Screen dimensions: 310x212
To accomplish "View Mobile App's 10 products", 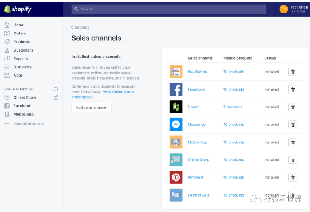I will [x=234, y=142].
